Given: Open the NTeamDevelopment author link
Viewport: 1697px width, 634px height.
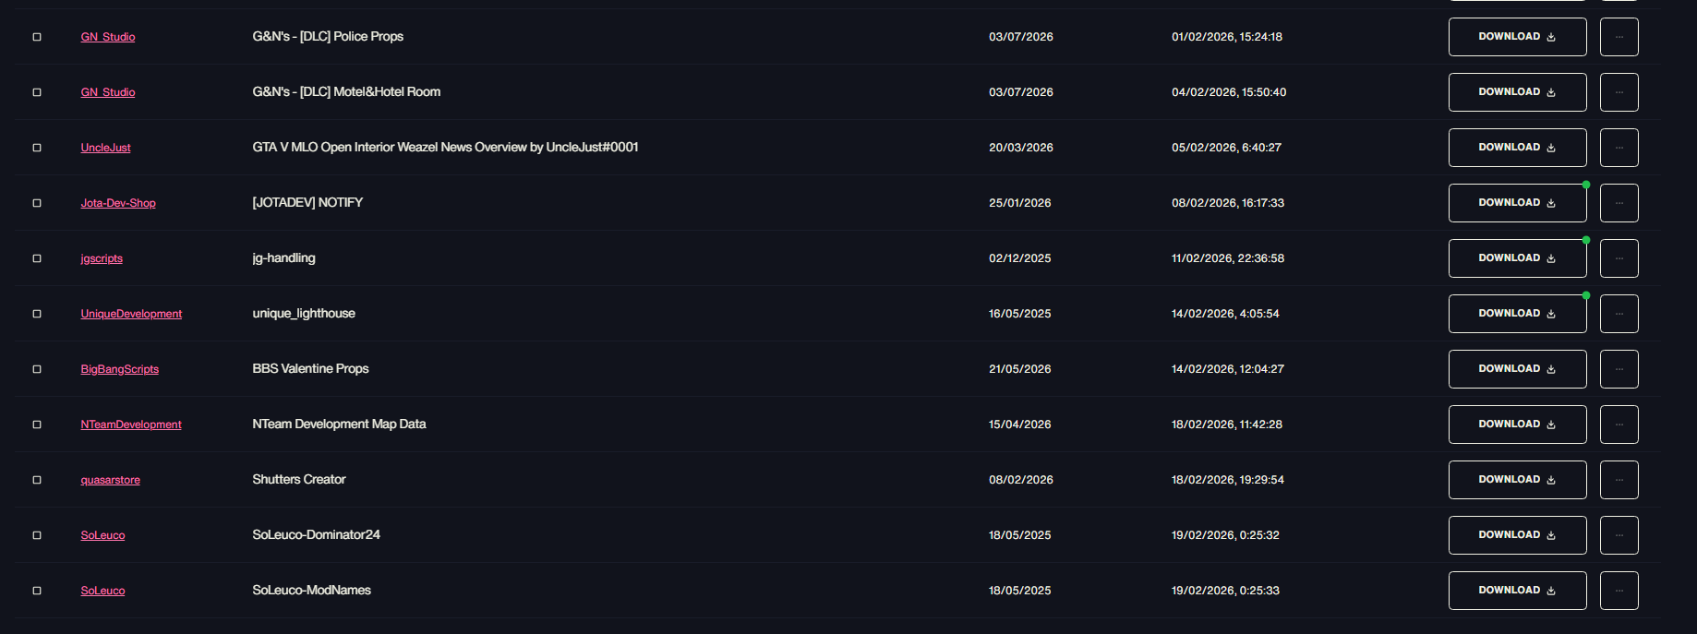Looking at the screenshot, I should 131,425.
